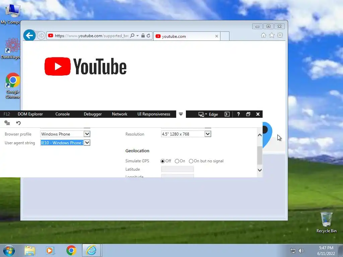Click the F12 label in tools bar
Screen dimensions: 343x257
(x=7, y=114)
